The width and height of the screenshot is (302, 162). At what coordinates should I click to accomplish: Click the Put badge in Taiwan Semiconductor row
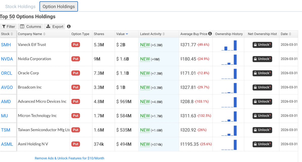76,130
